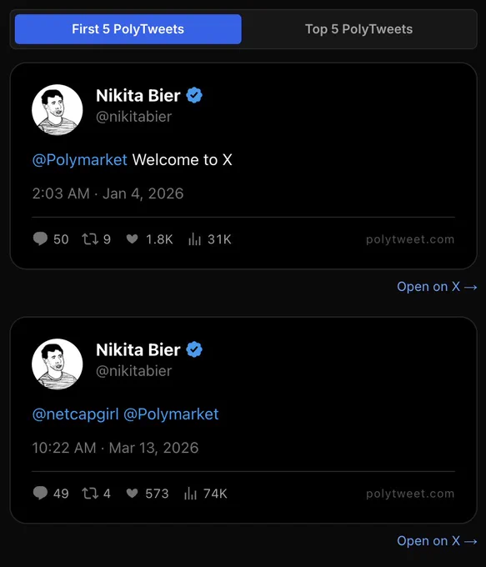
Task: Click @Polymarket mention in the second tweet
Action: pos(171,414)
